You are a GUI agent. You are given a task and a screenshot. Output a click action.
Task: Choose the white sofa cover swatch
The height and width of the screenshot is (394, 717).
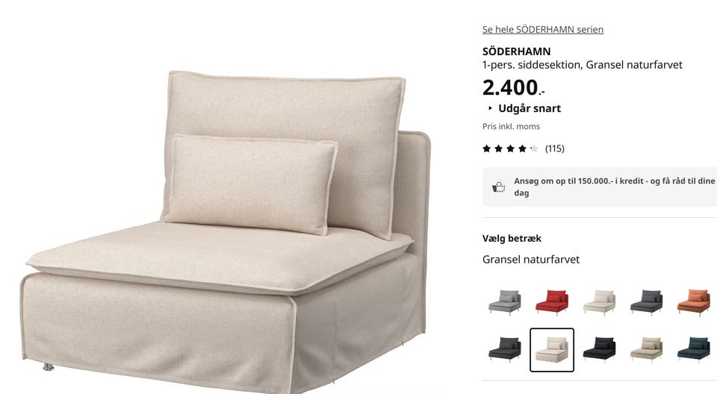pyautogui.click(x=599, y=302)
